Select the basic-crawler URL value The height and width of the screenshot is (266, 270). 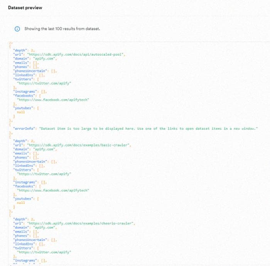pos(78,145)
